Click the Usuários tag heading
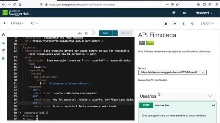 click(x=148, y=96)
